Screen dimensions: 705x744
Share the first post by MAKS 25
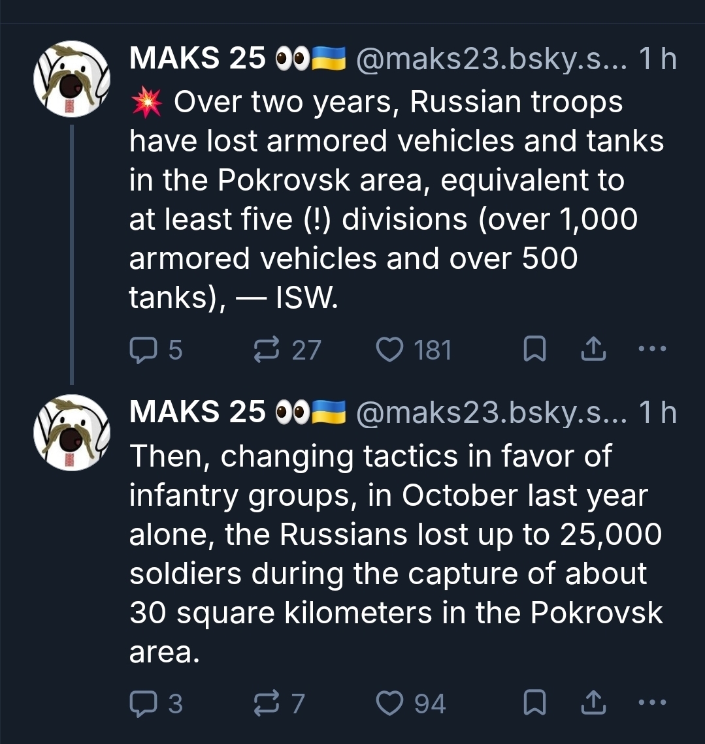pos(593,350)
